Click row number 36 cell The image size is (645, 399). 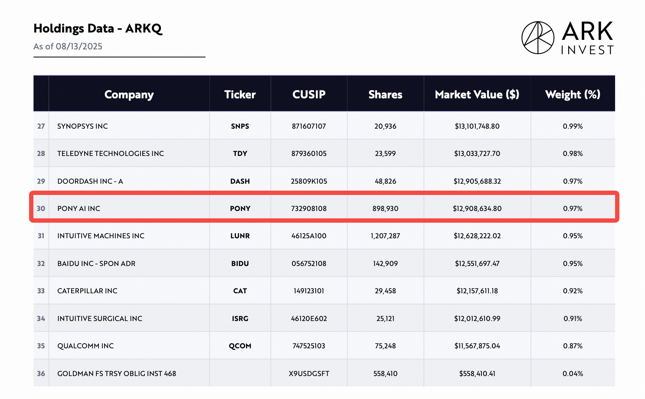click(x=41, y=373)
